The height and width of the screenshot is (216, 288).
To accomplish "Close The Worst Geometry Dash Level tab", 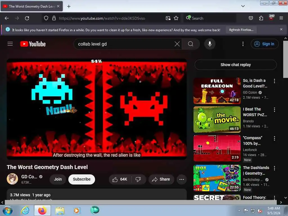I will (58, 6).
